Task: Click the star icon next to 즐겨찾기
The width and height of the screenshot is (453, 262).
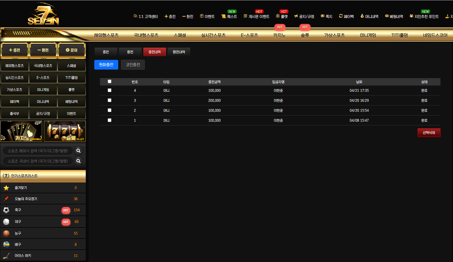Action: [6, 188]
